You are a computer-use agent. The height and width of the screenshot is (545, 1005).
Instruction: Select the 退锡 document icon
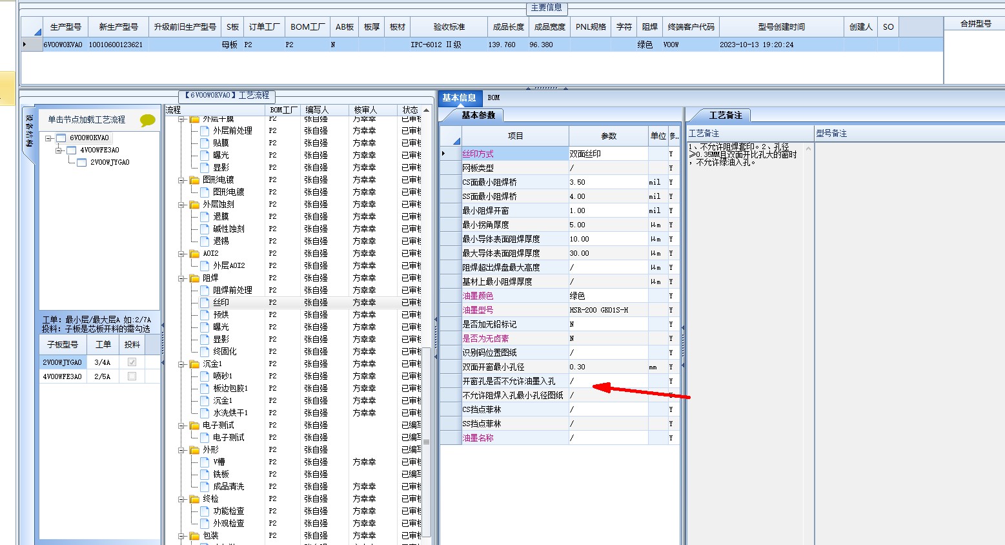205,241
